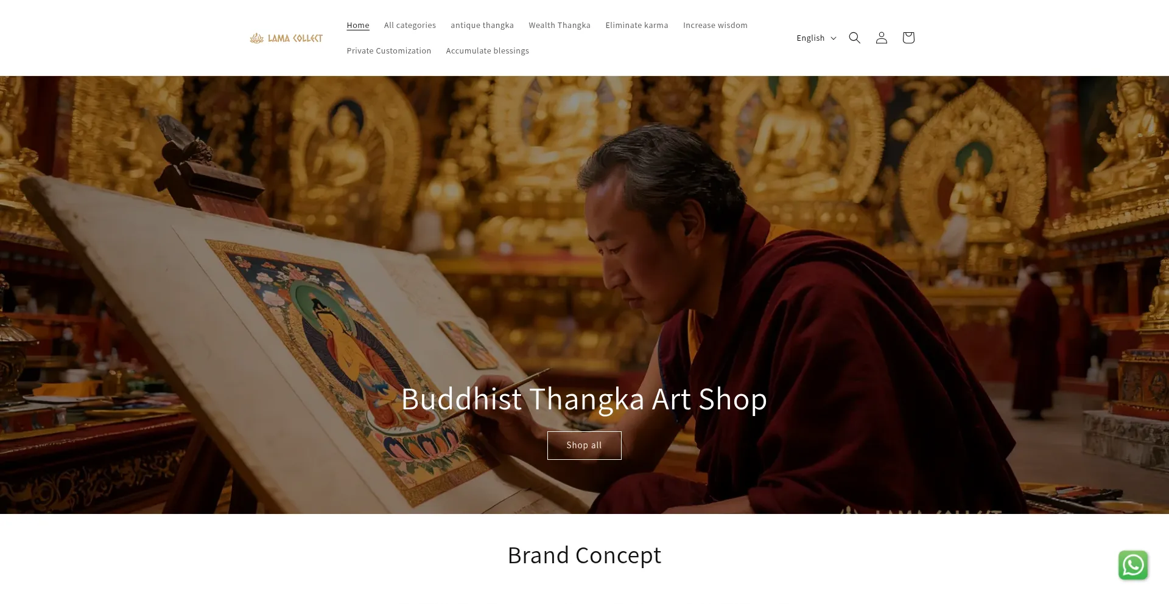1169x604 pixels.
Task: Click the Brand Concept heading
Action: point(584,555)
